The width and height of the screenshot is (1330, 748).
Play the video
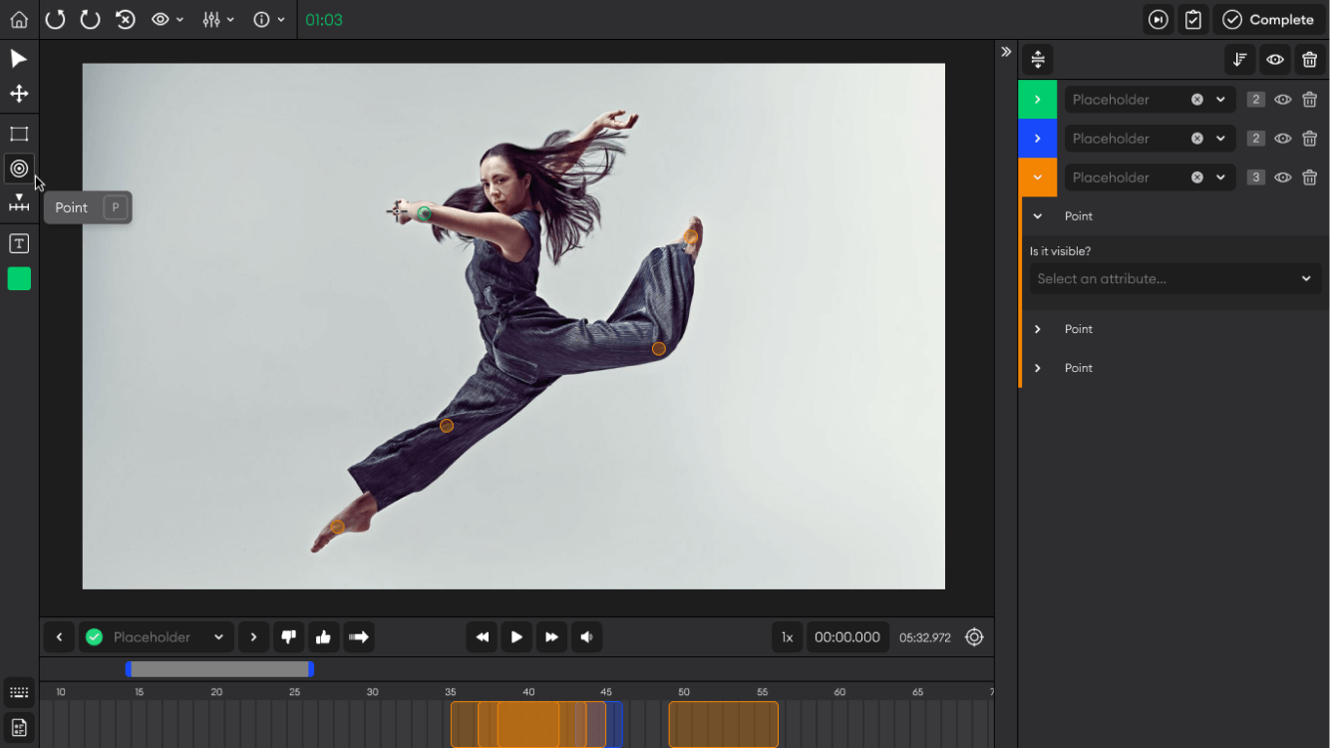point(516,637)
